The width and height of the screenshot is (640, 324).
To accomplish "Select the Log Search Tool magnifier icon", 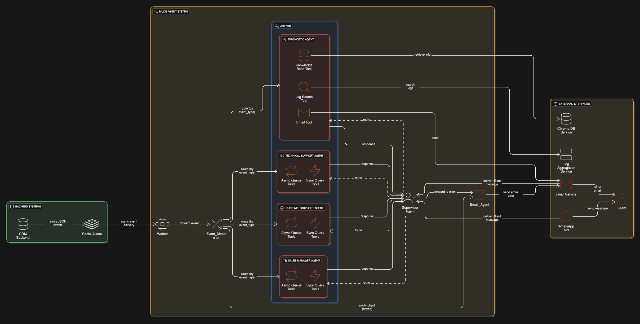I will point(304,87).
